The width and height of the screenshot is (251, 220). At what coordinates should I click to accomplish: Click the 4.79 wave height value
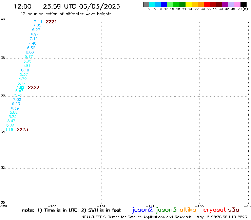[x=23, y=79]
